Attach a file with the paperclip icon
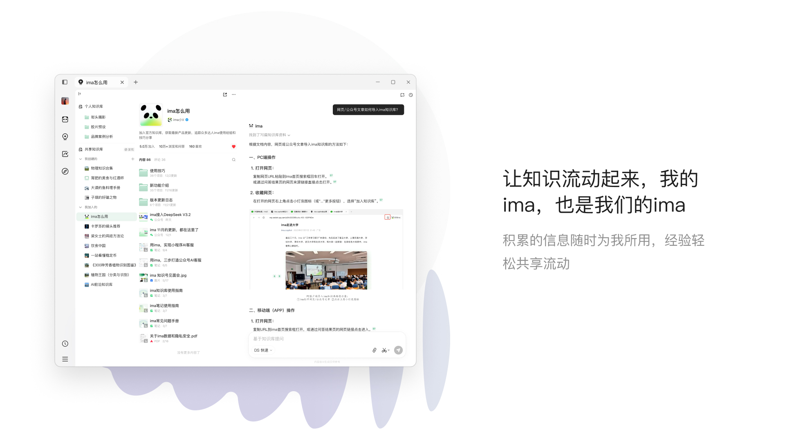Image resolution: width=785 pixels, height=441 pixels. tap(374, 350)
